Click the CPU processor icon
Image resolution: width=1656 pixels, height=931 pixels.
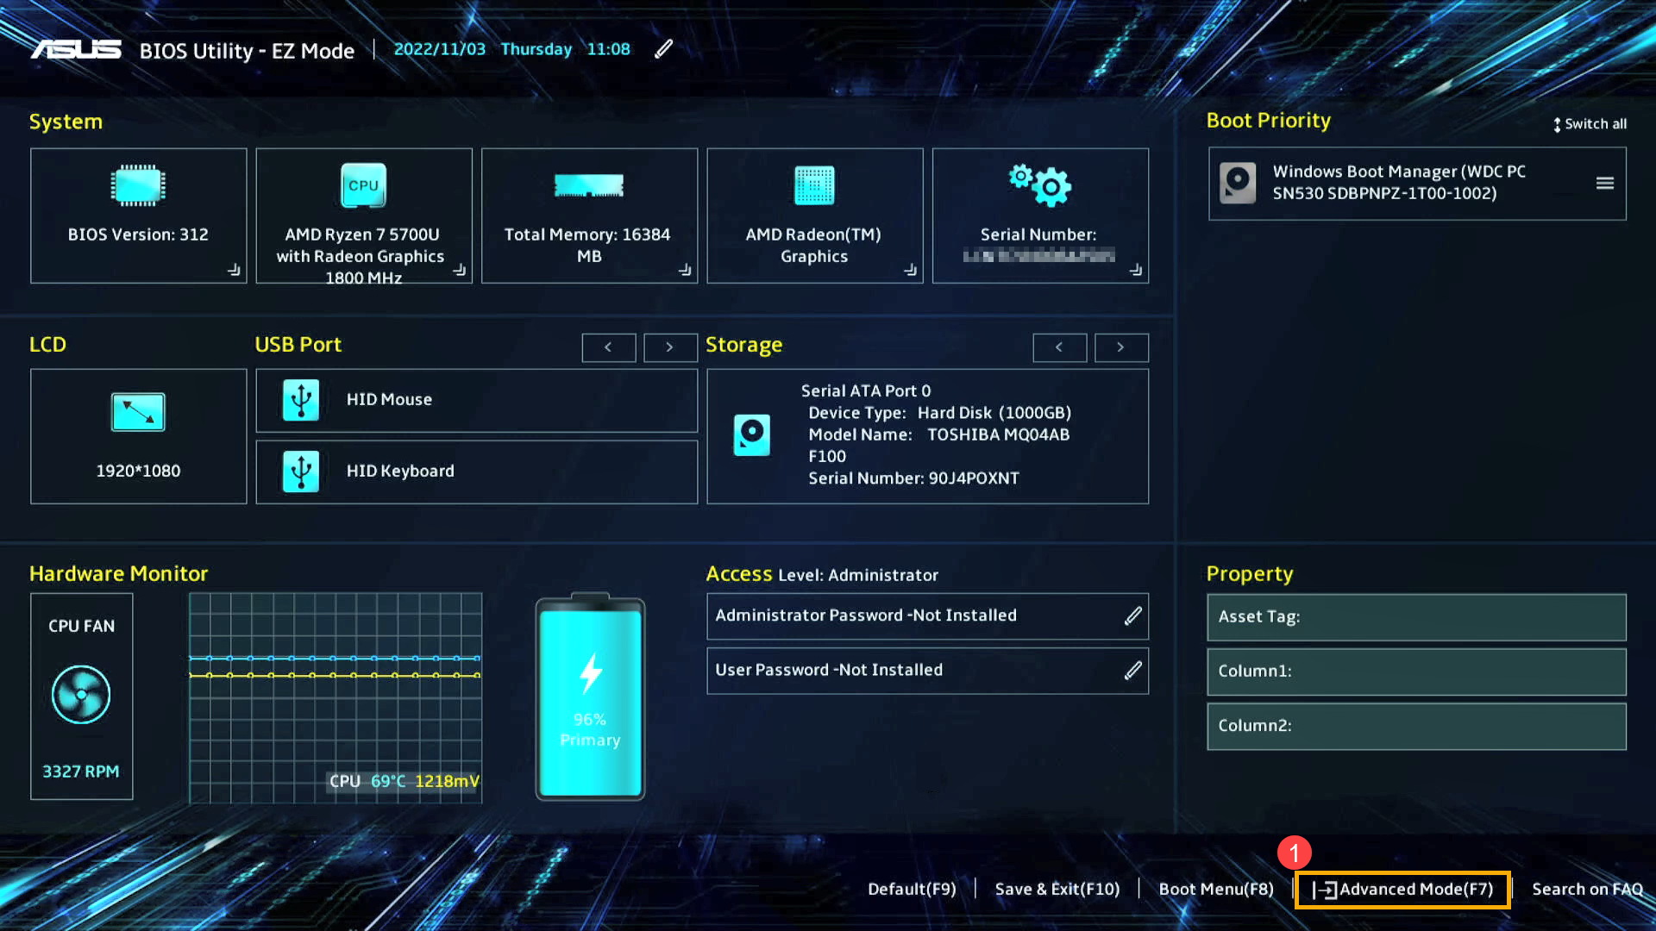pyautogui.click(x=363, y=185)
